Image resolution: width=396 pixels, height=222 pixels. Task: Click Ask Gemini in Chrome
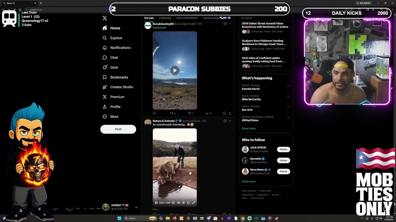(x=364, y=3)
